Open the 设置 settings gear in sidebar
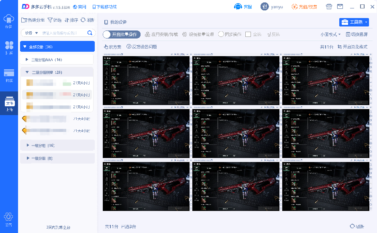This screenshot has width=377, height=233. tap(8, 219)
